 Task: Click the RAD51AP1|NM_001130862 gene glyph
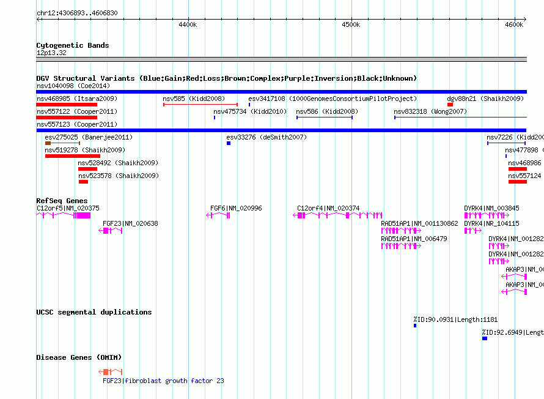[401, 231]
